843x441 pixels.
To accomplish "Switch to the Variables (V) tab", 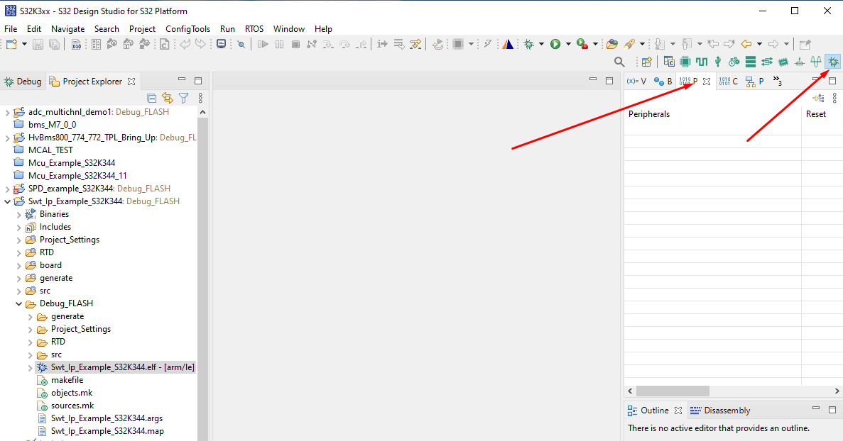I will 636,82.
